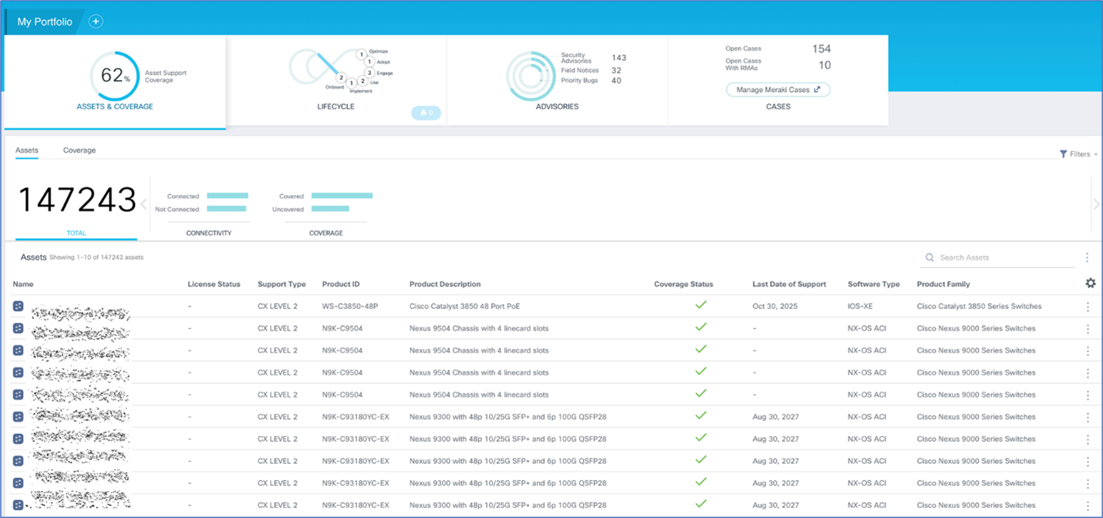Open the Filters dropdown

[1078, 154]
